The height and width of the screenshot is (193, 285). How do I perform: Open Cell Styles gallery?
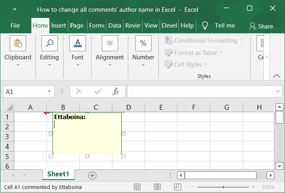click(186, 64)
